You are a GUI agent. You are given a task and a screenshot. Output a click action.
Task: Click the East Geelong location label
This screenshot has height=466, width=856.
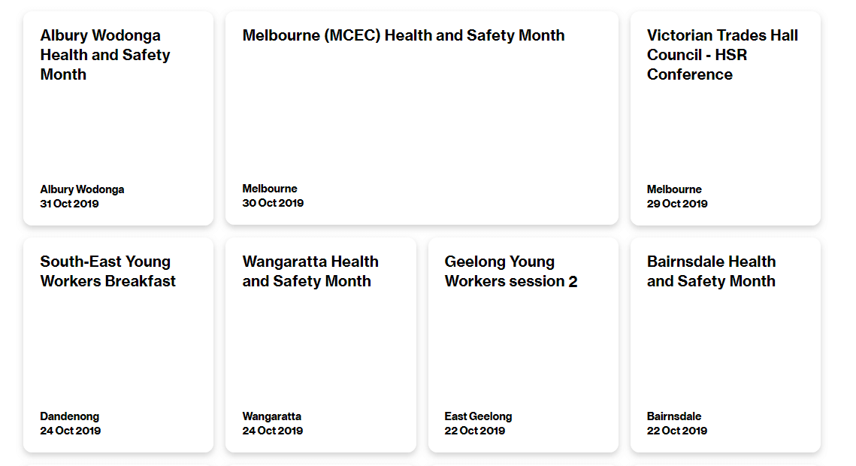tap(478, 416)
